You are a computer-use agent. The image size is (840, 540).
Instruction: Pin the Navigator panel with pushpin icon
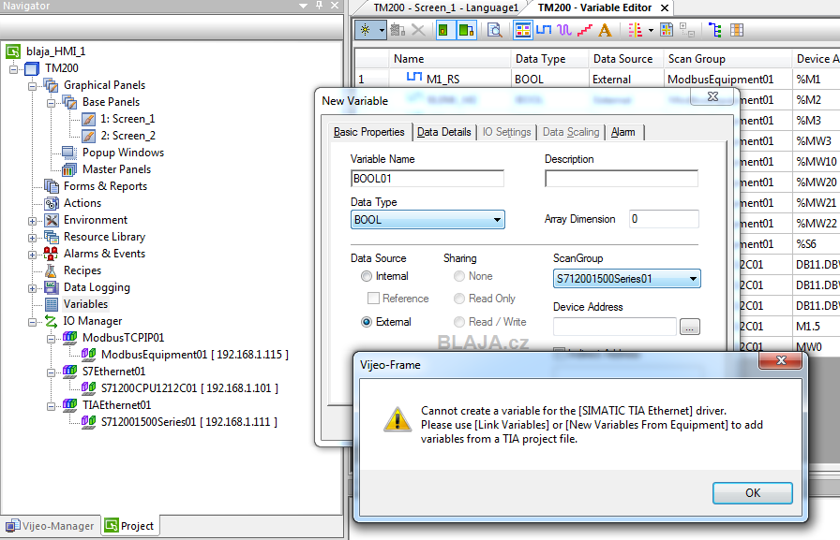click(320, 6)
